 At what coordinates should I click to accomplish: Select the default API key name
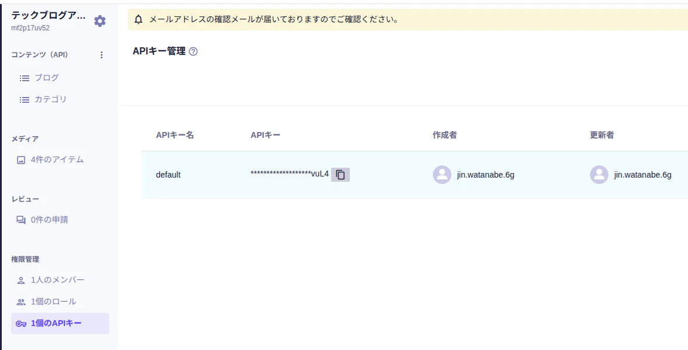pyautogui.click(x=168, y=175)
